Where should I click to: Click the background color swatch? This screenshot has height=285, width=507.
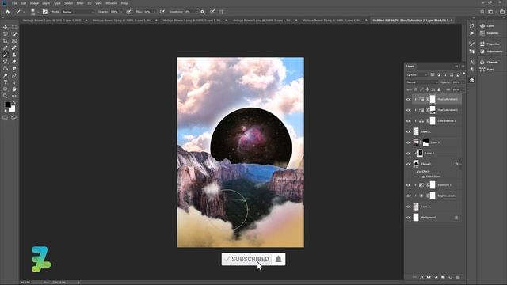13,109
